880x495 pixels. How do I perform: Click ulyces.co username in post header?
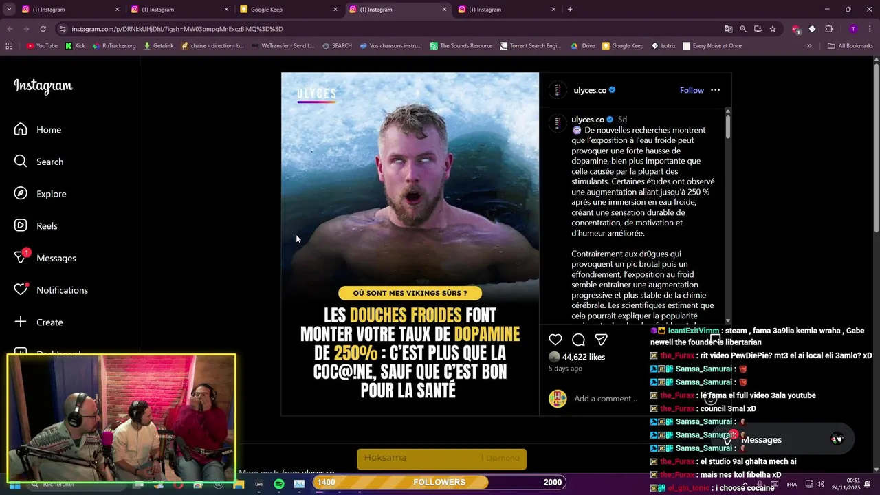click(x=590, y=90)
